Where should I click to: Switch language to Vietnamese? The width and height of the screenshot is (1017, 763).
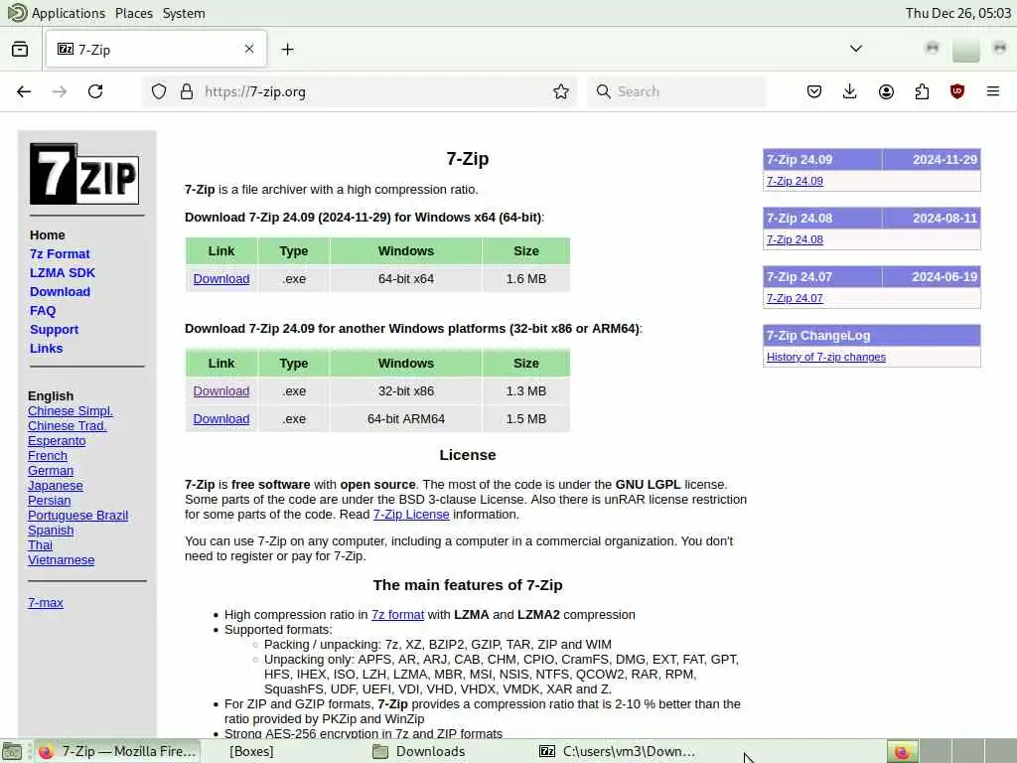(61, 560)
